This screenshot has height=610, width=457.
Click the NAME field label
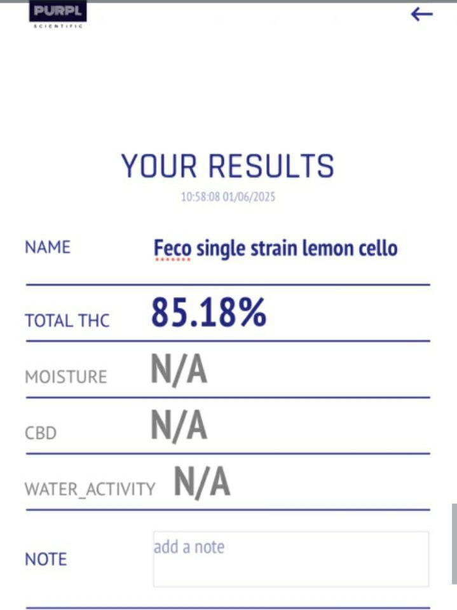[x=48, y=247]
